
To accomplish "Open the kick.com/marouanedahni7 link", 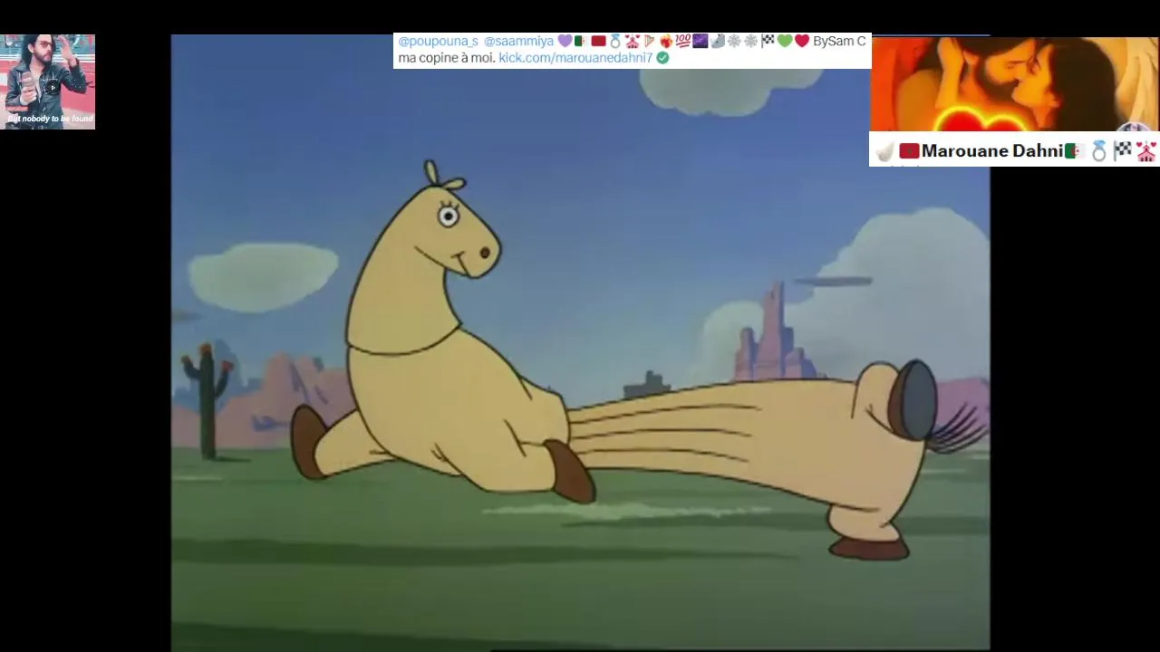I will click(575, 58).
